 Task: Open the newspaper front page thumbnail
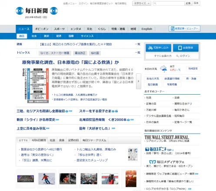133,154
